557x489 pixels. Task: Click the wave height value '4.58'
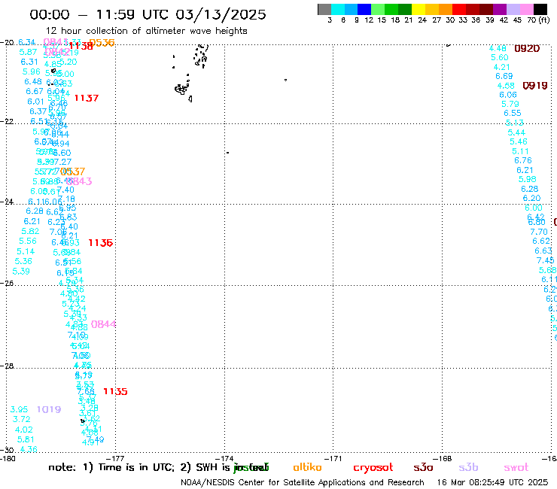pos(506,86)
